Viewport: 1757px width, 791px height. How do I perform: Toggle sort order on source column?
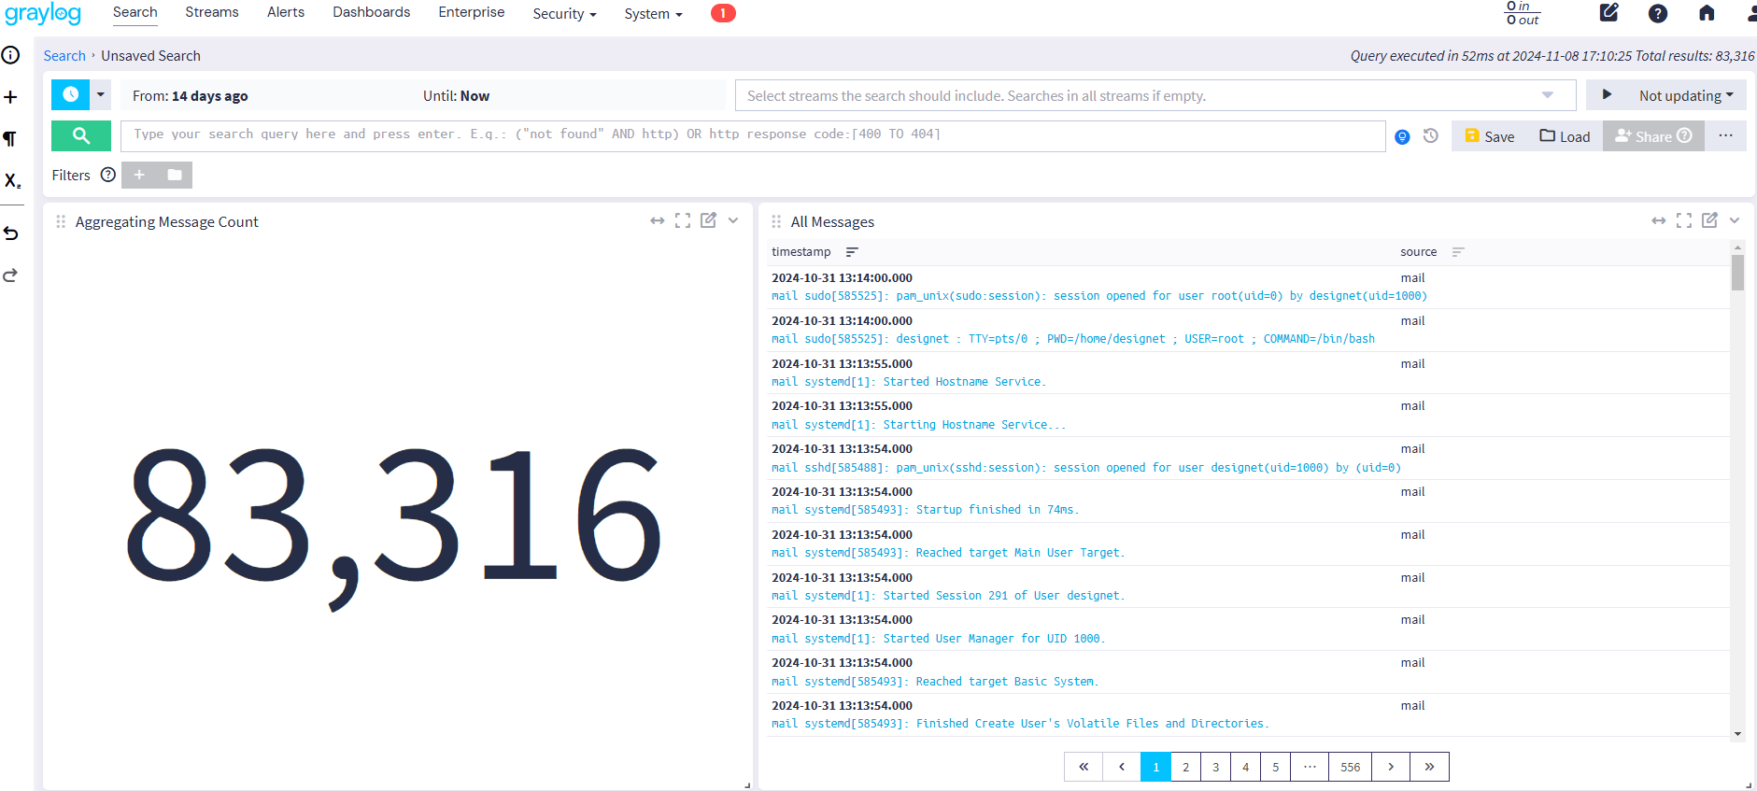tap(1457, 252)
